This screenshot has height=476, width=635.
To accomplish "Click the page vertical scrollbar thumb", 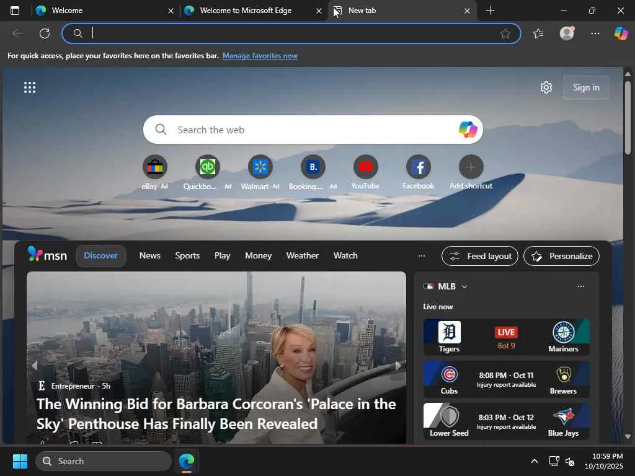I will click(628, 117).
